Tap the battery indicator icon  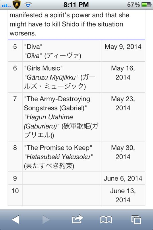pos(146,5)
